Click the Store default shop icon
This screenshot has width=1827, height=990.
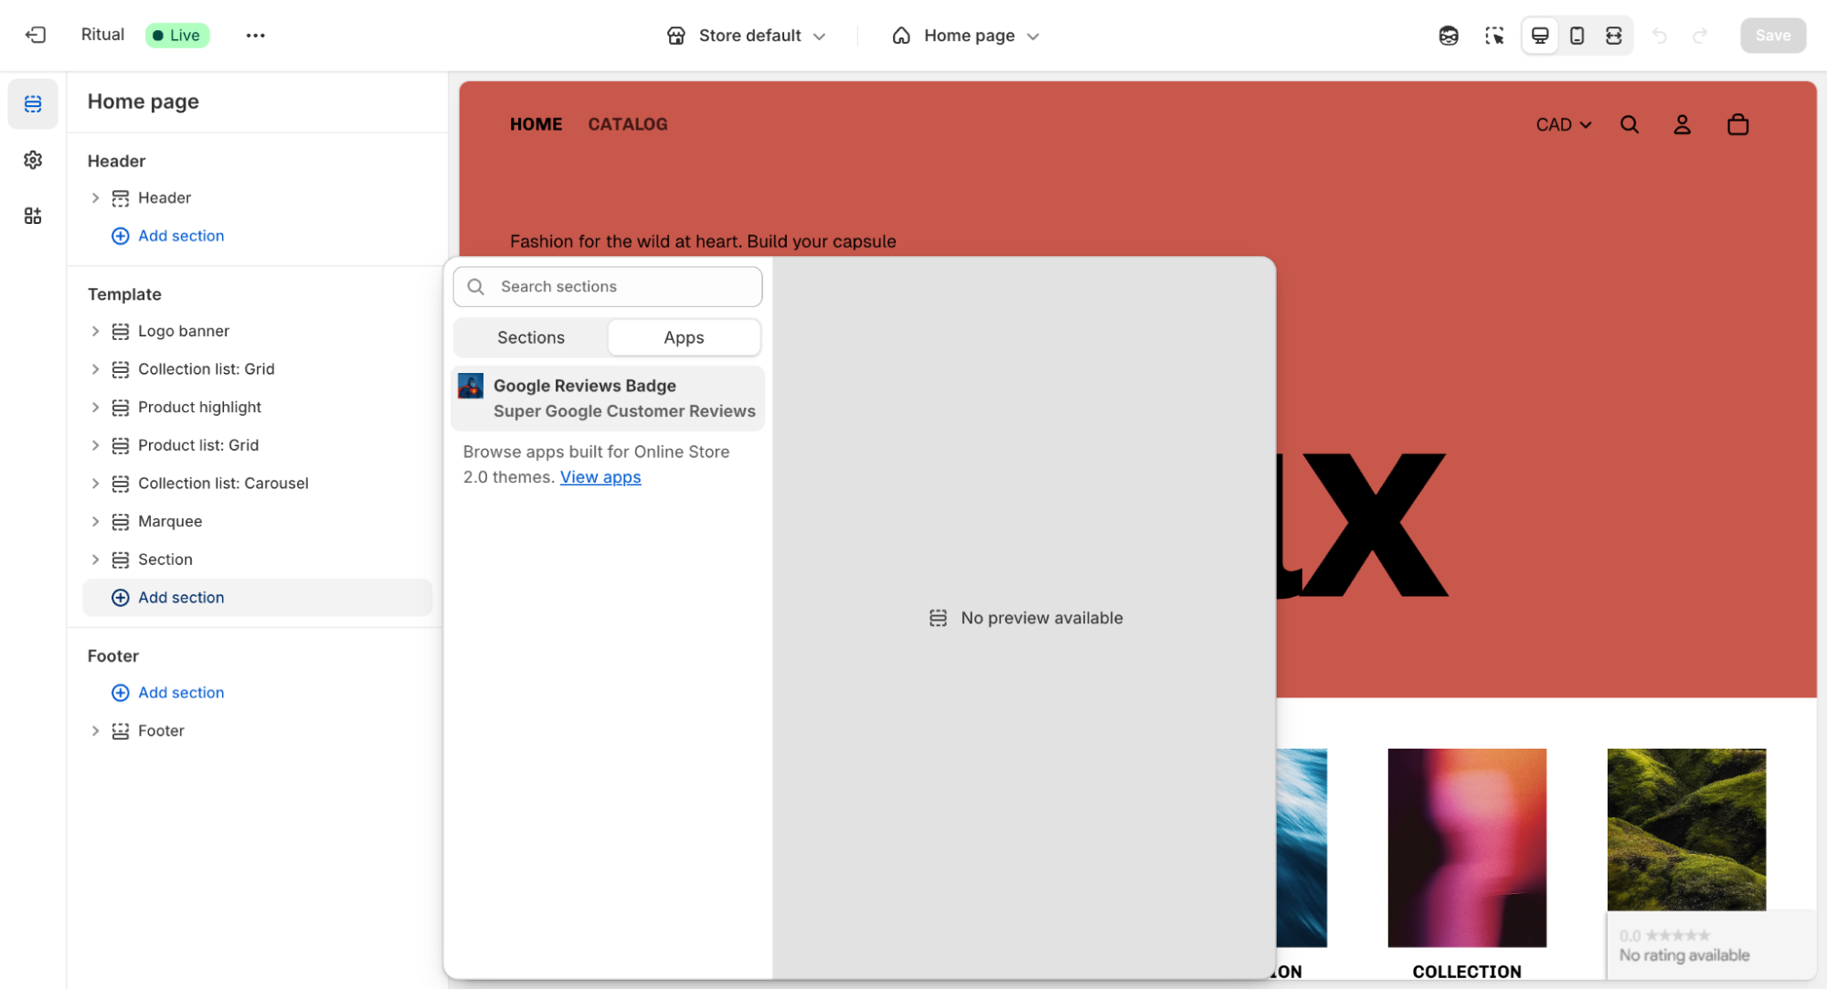[x=676, y=36]
